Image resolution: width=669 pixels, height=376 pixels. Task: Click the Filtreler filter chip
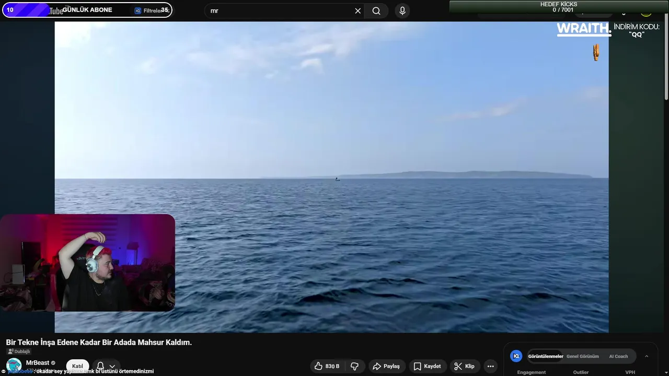[x=152, y=10]
